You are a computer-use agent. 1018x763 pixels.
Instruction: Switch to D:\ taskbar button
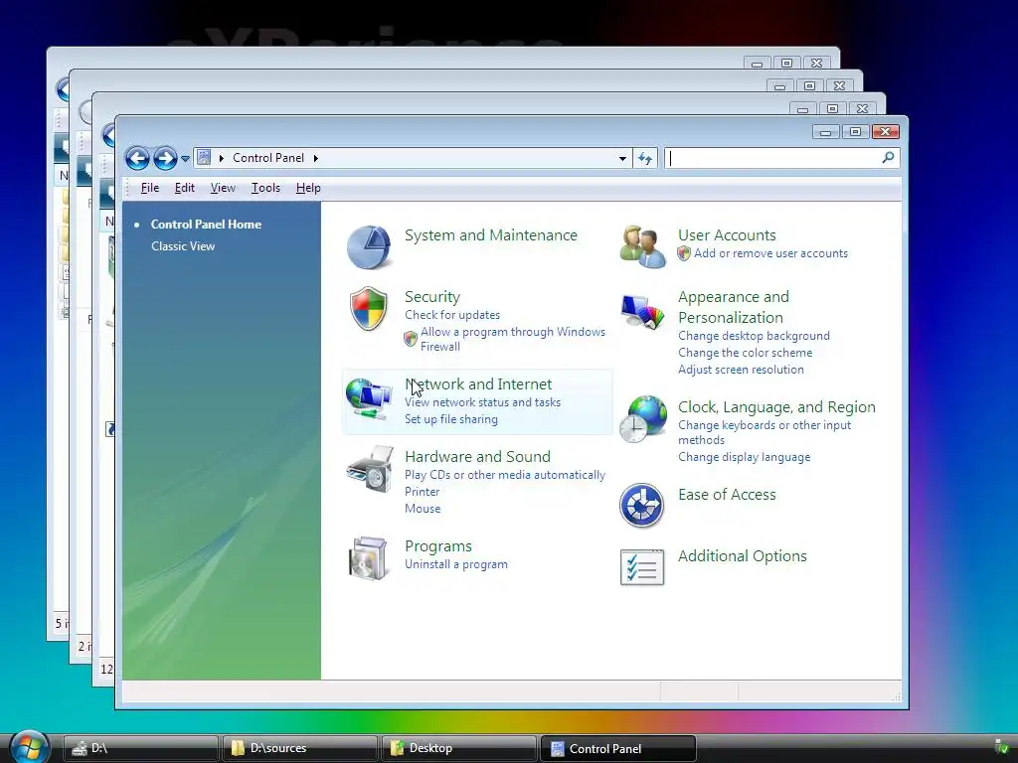(140, 748)
